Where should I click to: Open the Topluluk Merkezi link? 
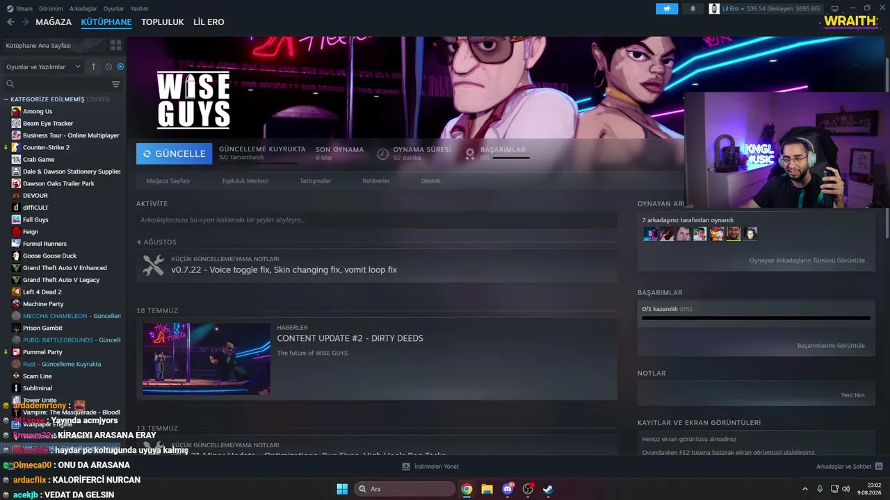[x=245, y=181]
